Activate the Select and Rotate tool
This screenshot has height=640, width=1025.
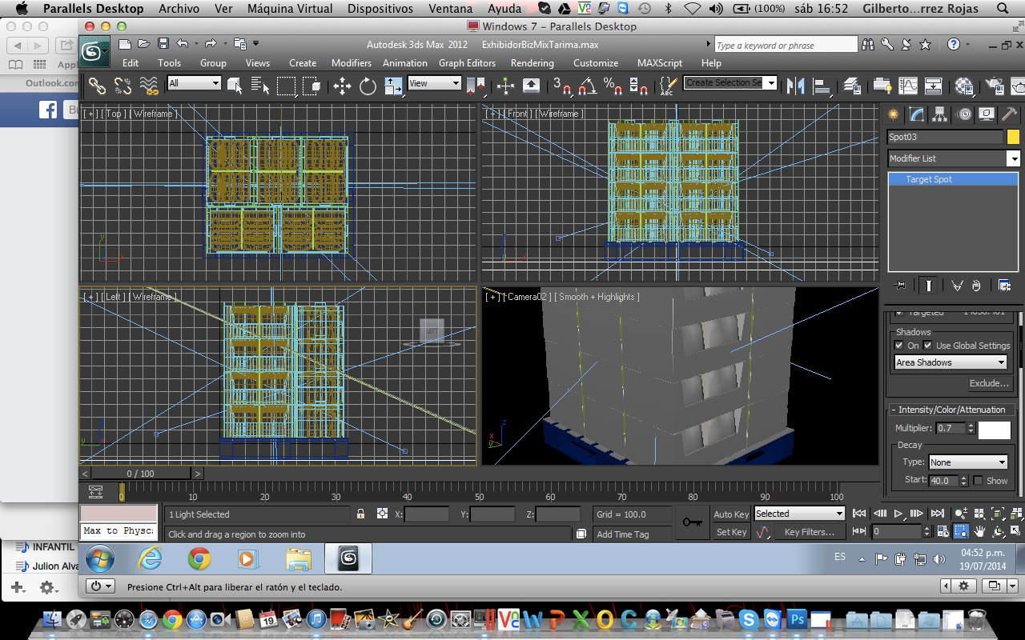point(368,85)
